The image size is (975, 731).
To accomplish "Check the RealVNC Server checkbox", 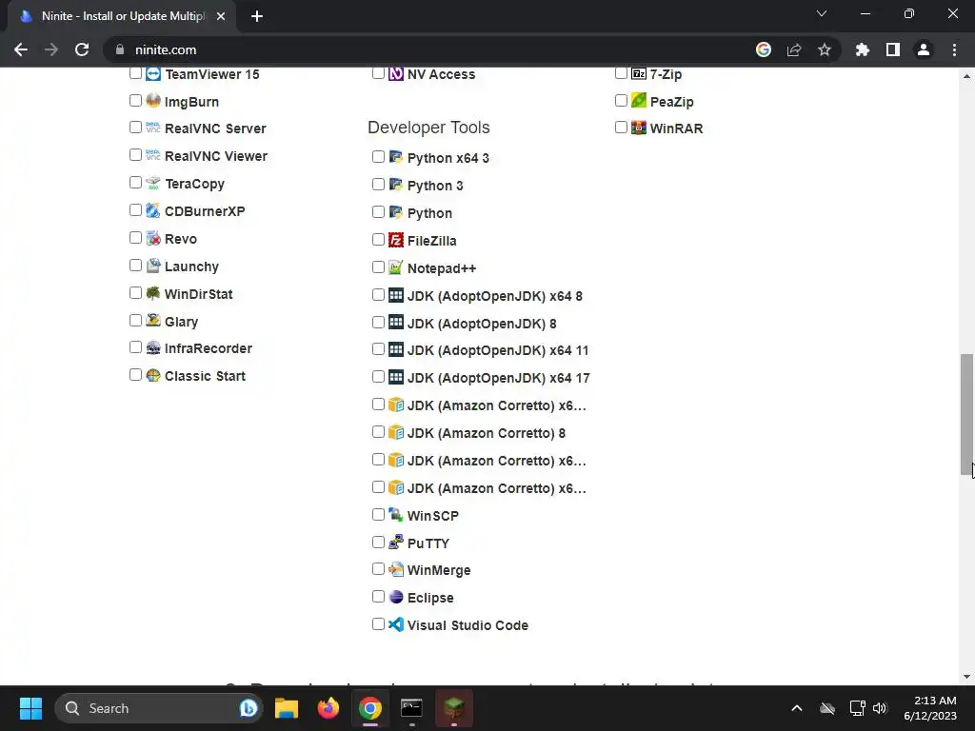I will coord(135,128).
